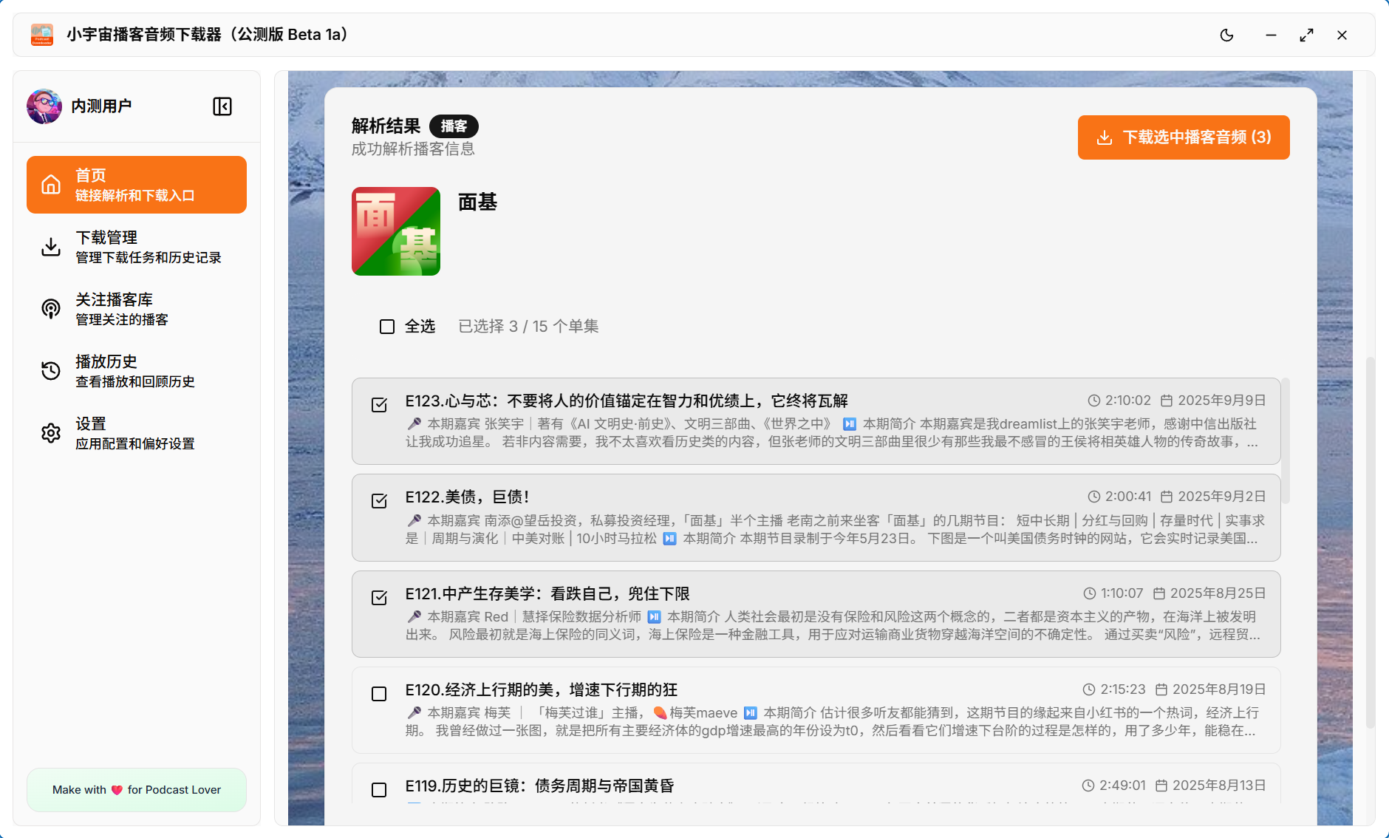Click the user avatar picture
This screenshot has height=838, width=1389.
(x=44, y=106)
